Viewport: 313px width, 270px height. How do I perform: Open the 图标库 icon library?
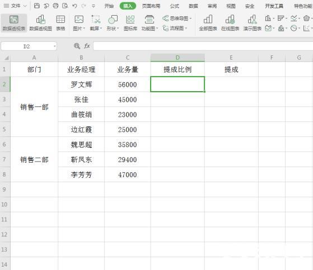[130, 20]
